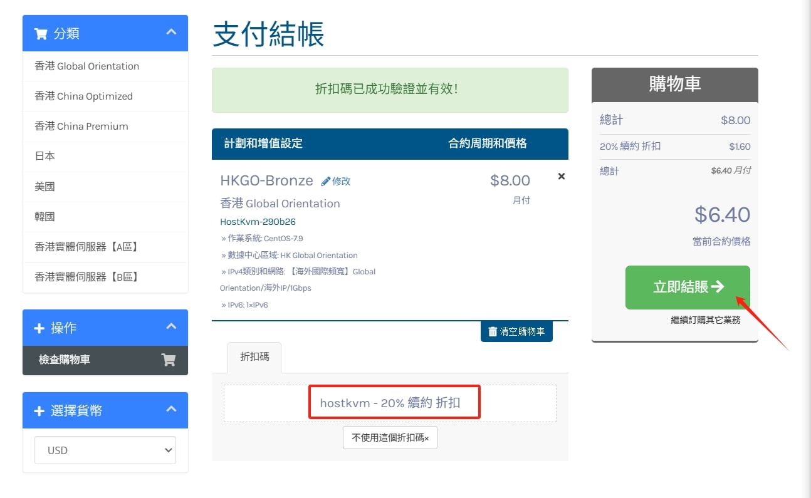This screenshot has height=498, width=811.
Task: Click the 不使用這個折扣碼 button
Action: pos(390,437)
